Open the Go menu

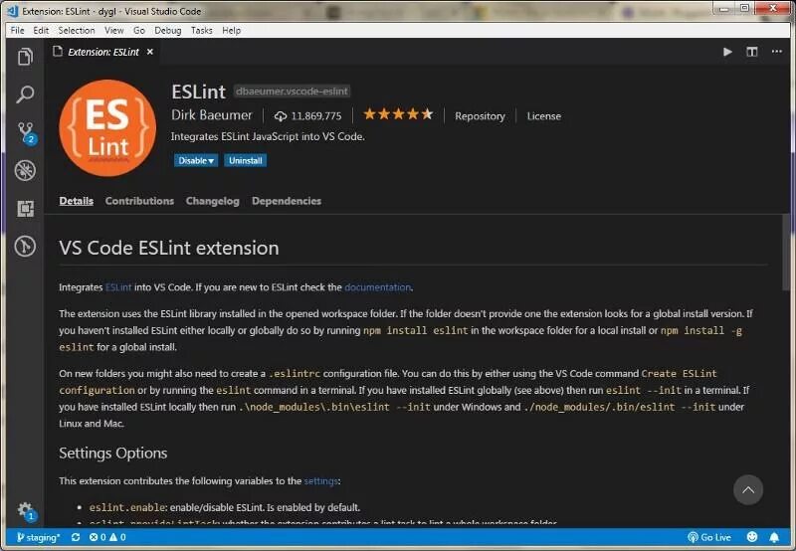point(139,31)
